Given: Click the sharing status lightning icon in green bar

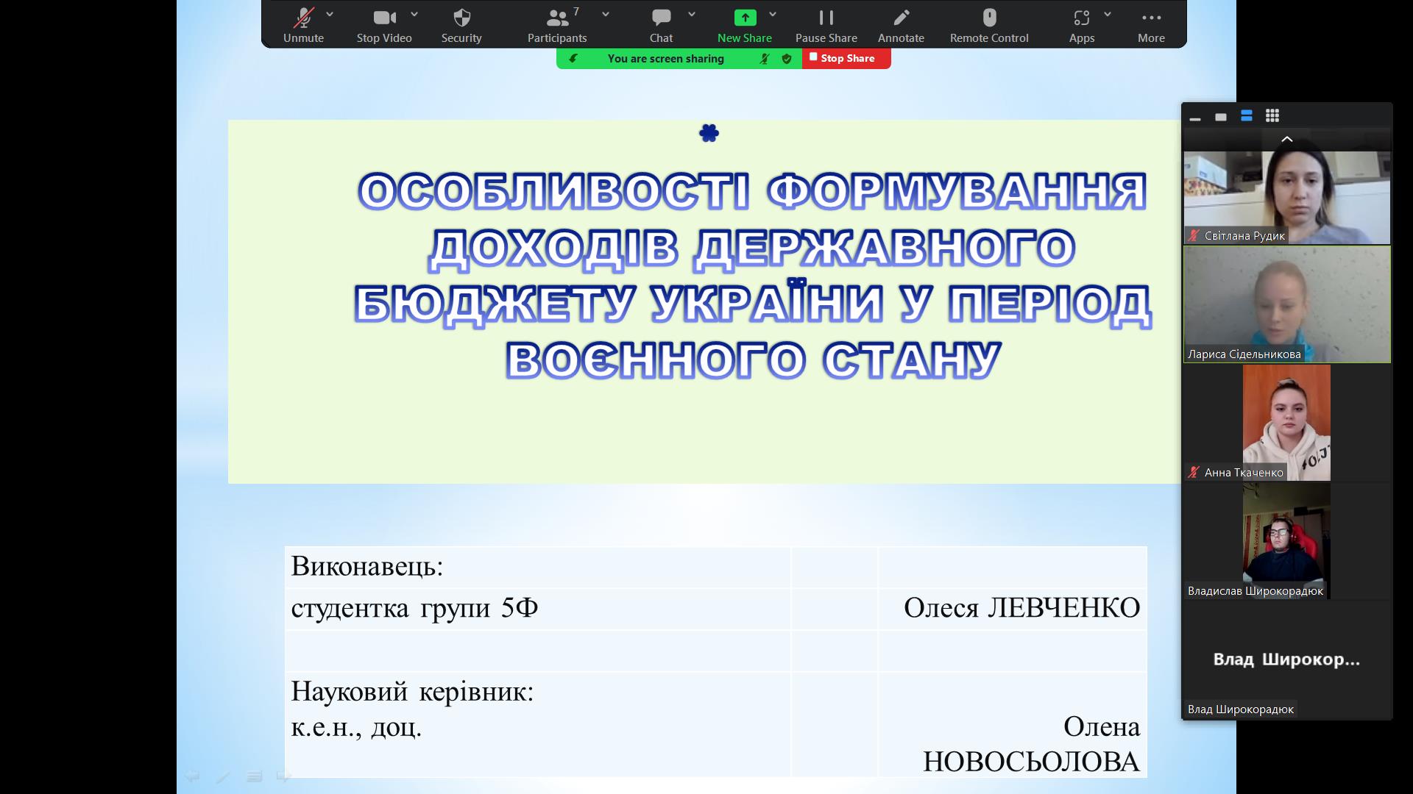Looking at the screenshot, I should (x=573, y=58).
